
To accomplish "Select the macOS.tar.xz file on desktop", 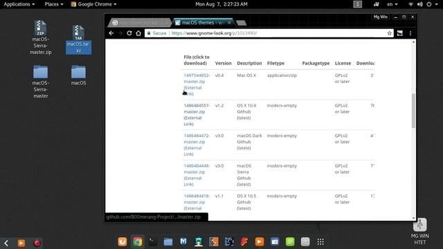I will pyautogui.click(x=78, y=39).
